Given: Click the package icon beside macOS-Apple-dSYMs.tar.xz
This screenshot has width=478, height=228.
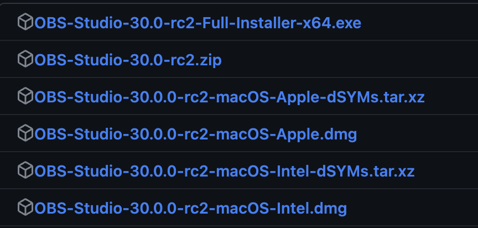Looking at the screenshot, I should [x=25, y=96].
